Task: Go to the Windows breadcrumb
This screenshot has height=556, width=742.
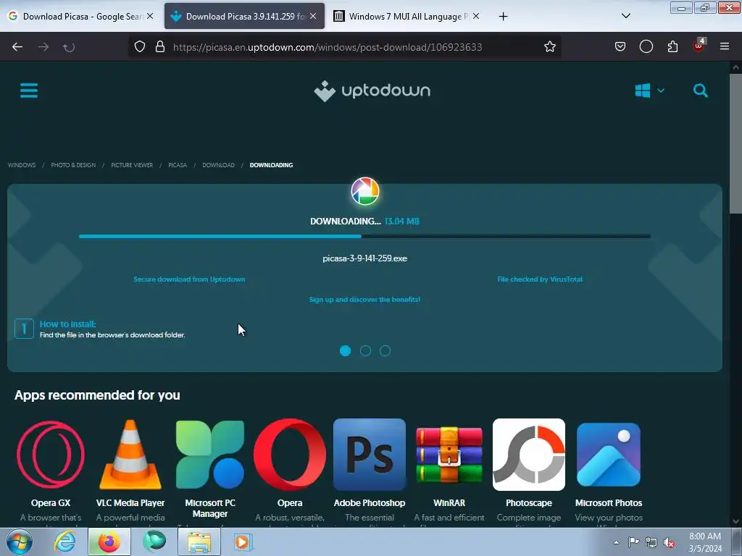Action: (22, 165)
